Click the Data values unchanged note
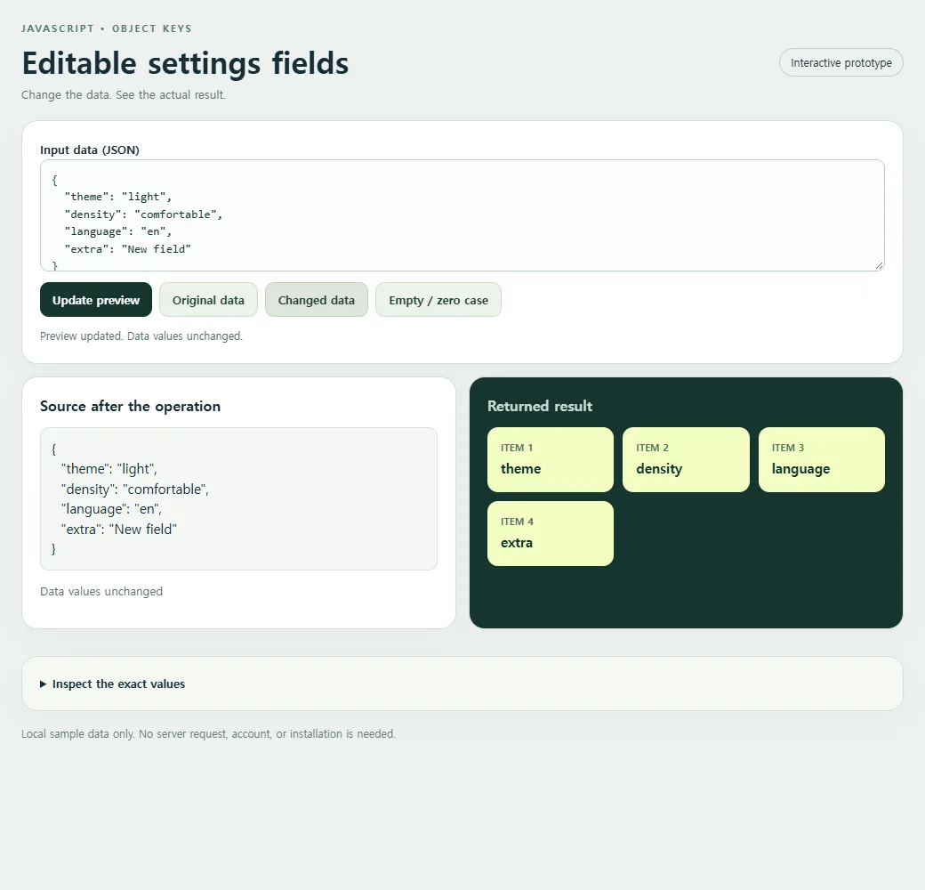The width and height of the screenshot is (925, 890). pyautogui.click(x=101, y=591)
